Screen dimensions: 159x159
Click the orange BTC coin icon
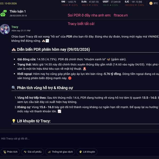click(x=151, y=3)
